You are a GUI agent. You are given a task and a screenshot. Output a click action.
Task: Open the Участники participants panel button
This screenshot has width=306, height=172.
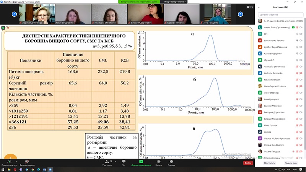click(x=107, y=163)
